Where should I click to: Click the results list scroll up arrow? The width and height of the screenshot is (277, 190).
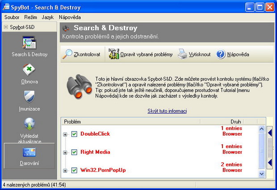click(x=262, y=129)
